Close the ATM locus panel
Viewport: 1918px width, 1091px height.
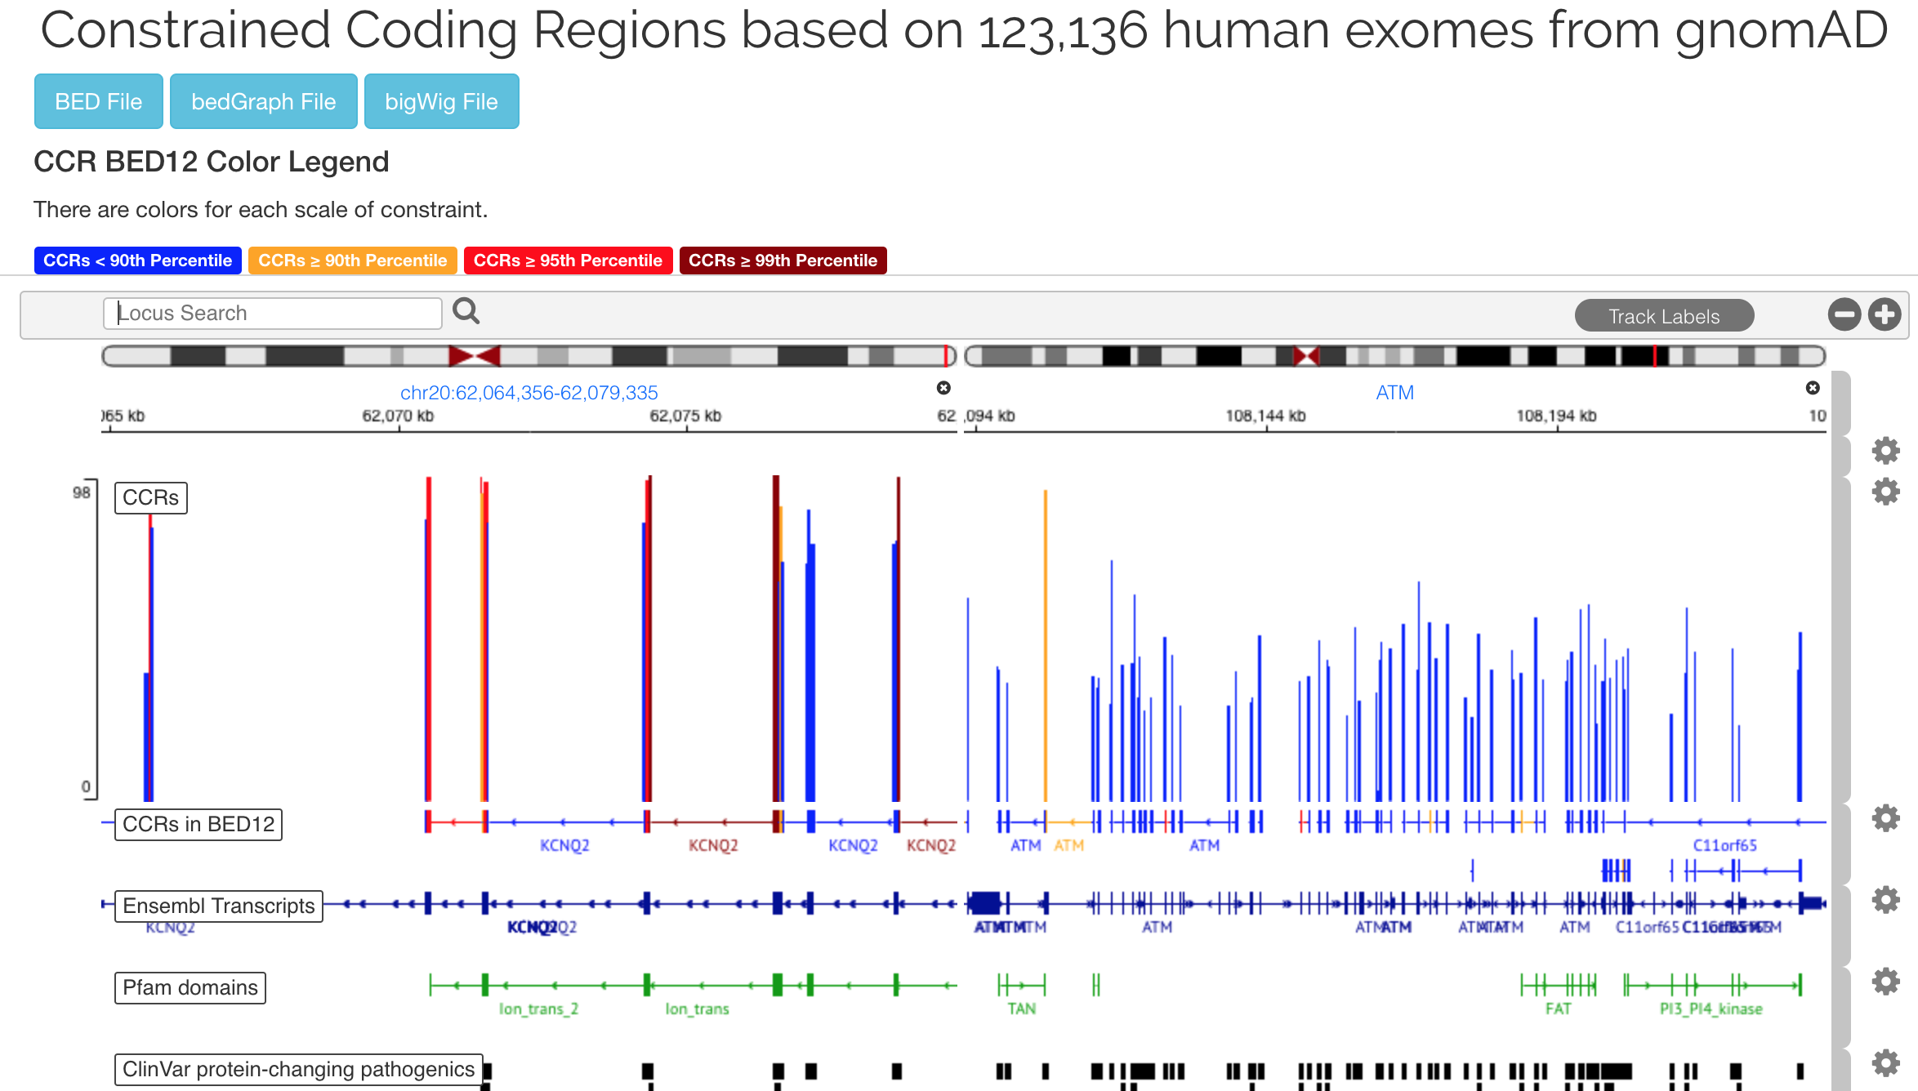[1813, 388]
